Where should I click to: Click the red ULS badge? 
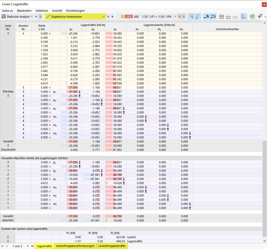[x=129, y=17]
